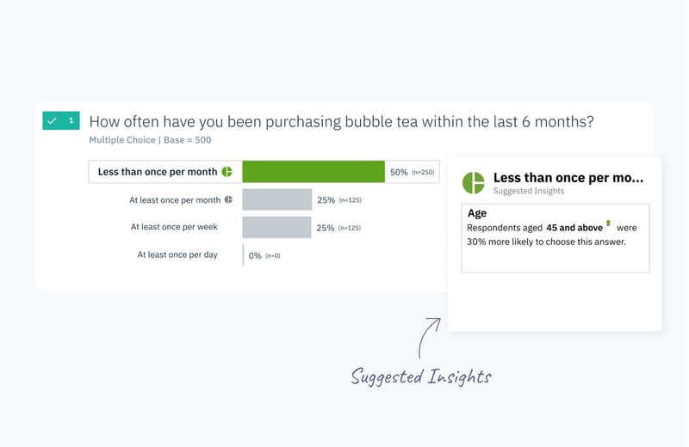Open the Age insight card

[556, 238]
